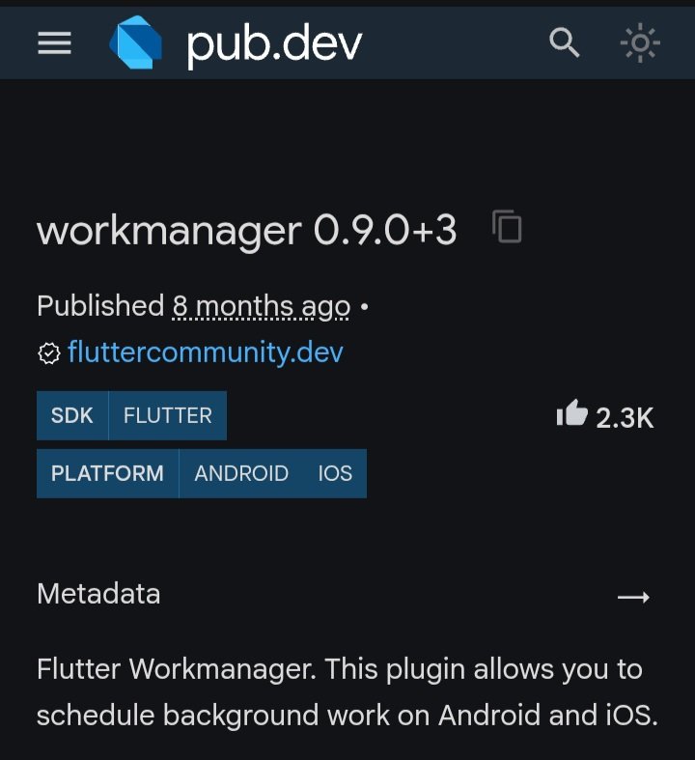
Task: Open the search magnifier icon
Action: coord(565,42)
